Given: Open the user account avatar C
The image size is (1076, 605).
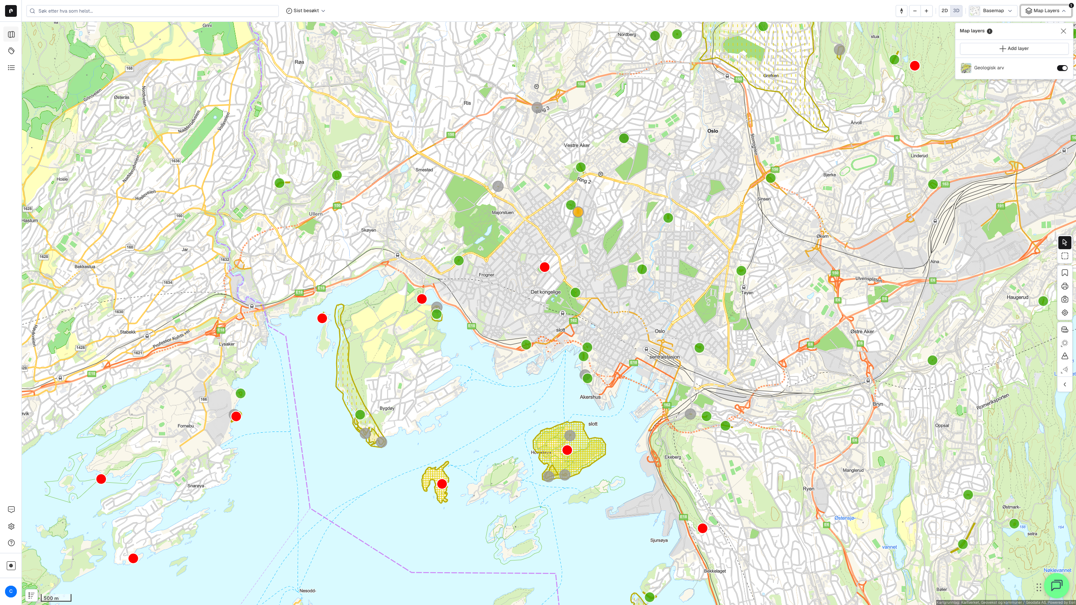Looking at the screenshot, I should (11, 591).
